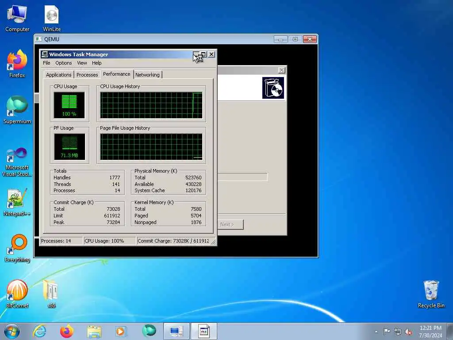This screenshot has width=453, height=340.
Task: Open the Recycle Bin
Action: pos(431,294)
